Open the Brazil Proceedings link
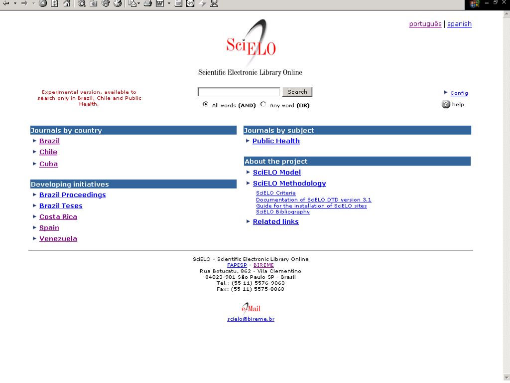 73,195
